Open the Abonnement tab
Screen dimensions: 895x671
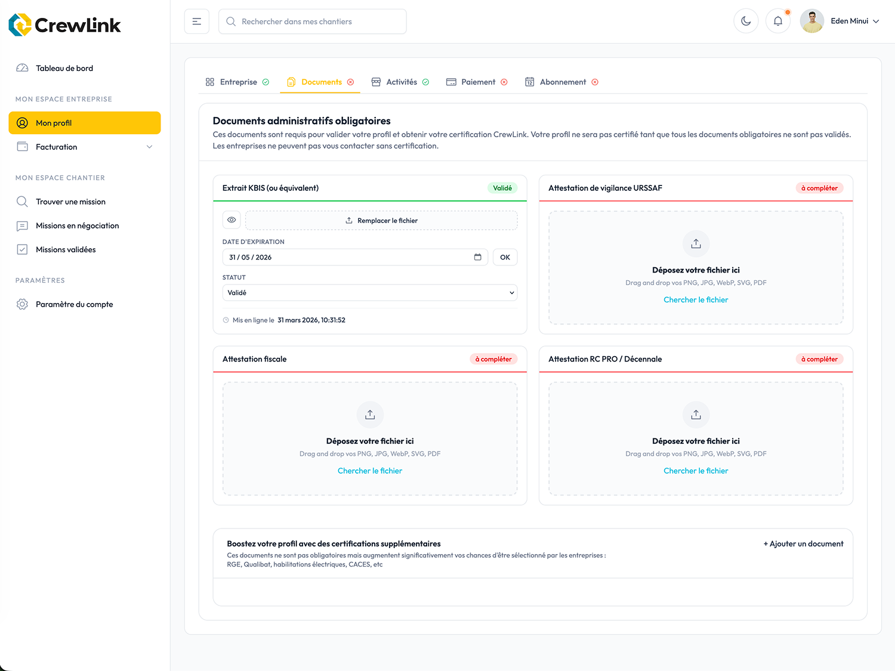click(x=561, y=82)
